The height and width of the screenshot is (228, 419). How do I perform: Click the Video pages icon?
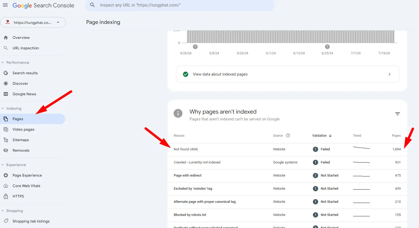[x=6, y=129]
